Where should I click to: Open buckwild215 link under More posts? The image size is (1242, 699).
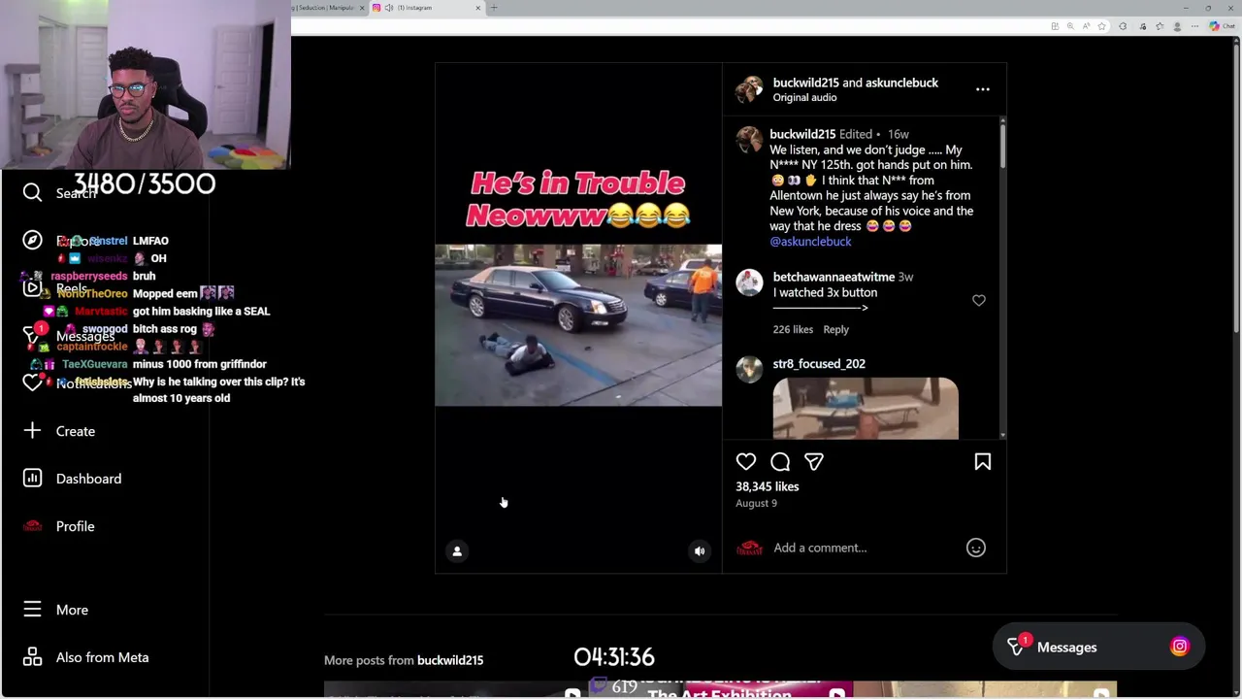[x=450, y=660]
